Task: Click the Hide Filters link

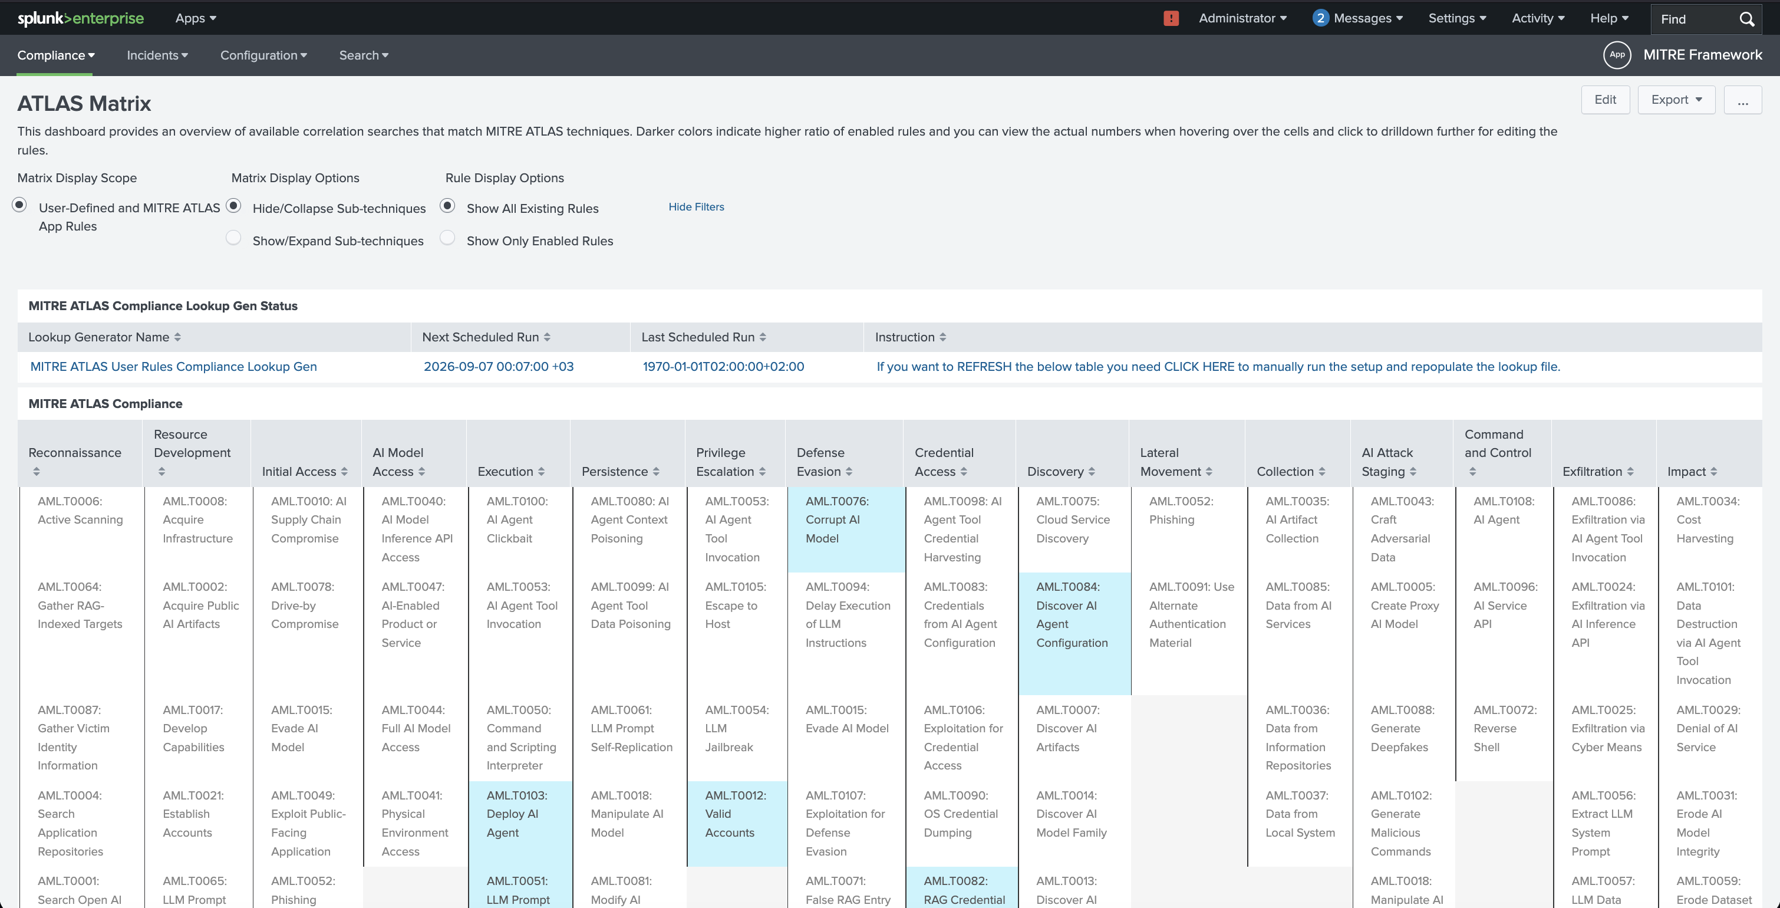Action: coord(696,206)
